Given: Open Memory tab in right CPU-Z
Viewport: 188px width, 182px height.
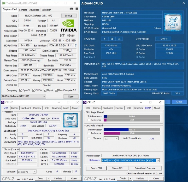Looking at the screenshot, I should (119, 108).
